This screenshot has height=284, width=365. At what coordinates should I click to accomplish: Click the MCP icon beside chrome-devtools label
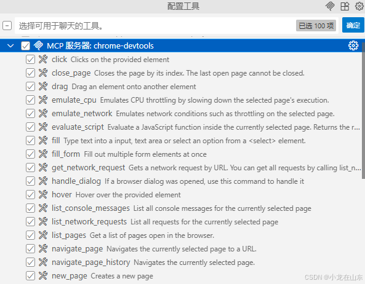[x=38, y=45]
